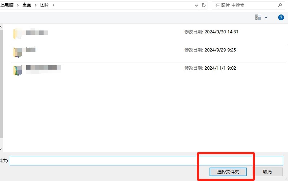Expand chevron after 图片 in breadcrumb
The height and width of the screenshot is (181, 288).
pos(53,5)
